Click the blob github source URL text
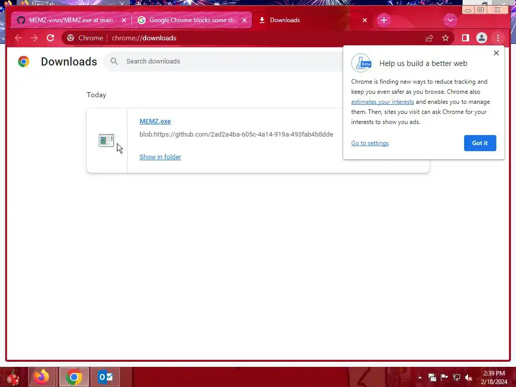This screenshot has height=387, width=516. point(236,134)
